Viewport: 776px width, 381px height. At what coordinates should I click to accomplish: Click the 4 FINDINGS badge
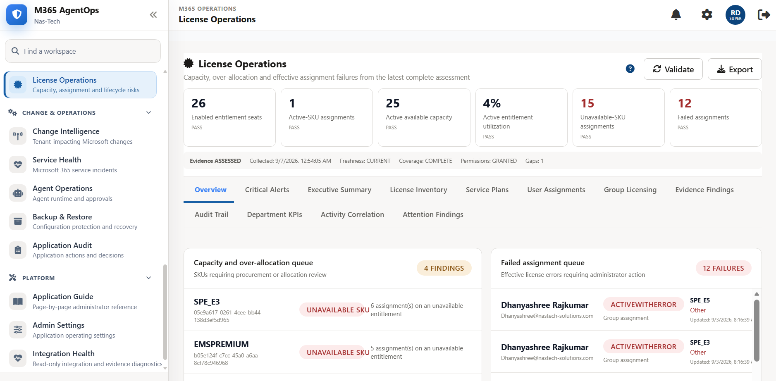444,268
